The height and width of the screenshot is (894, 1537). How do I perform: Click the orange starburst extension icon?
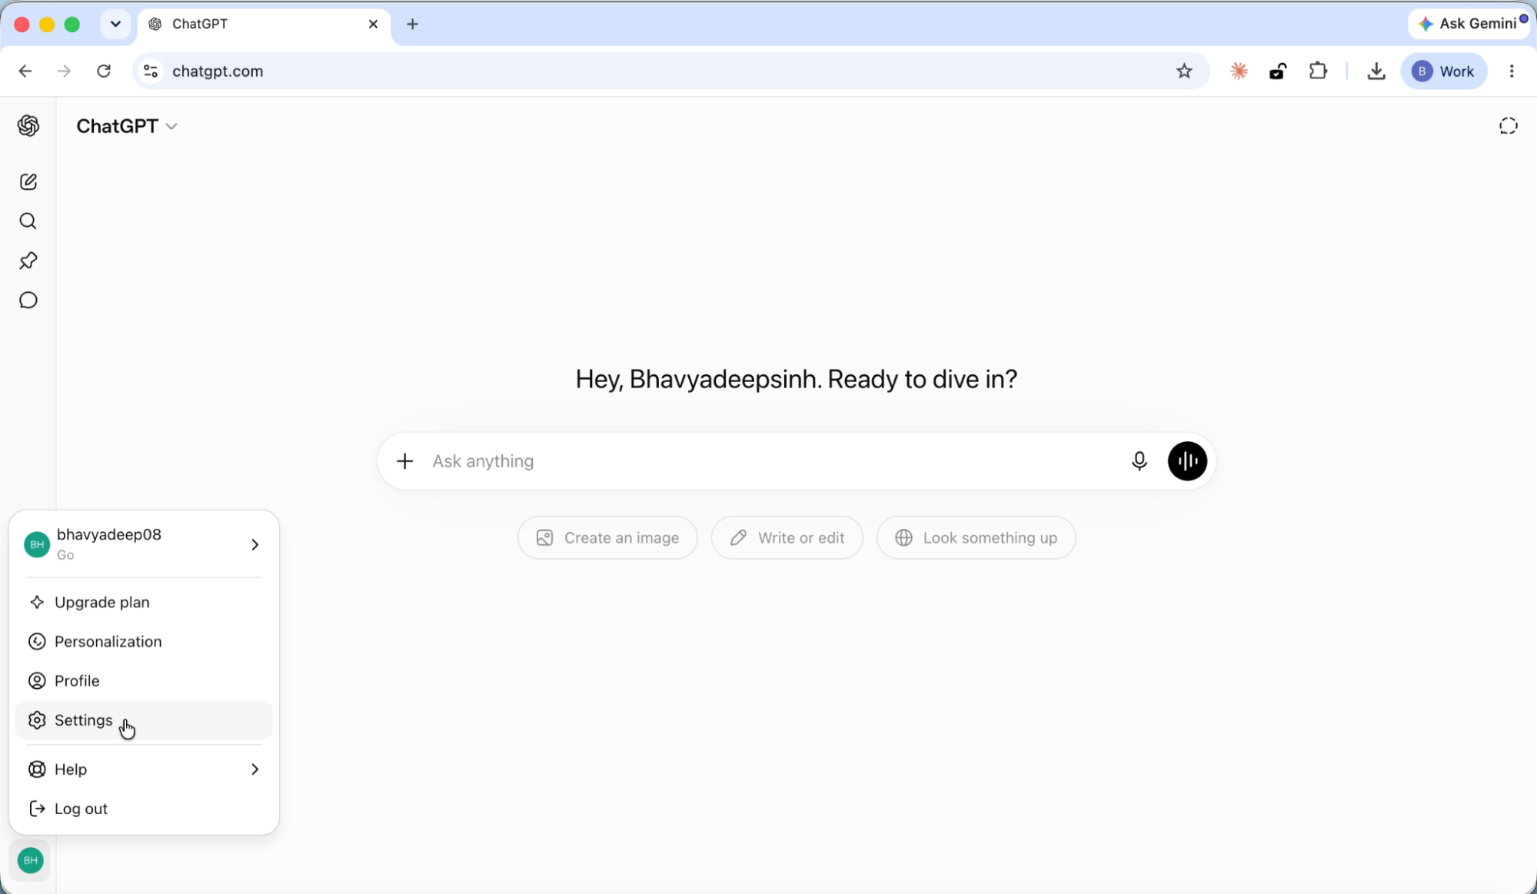[x=1239, y=71]
